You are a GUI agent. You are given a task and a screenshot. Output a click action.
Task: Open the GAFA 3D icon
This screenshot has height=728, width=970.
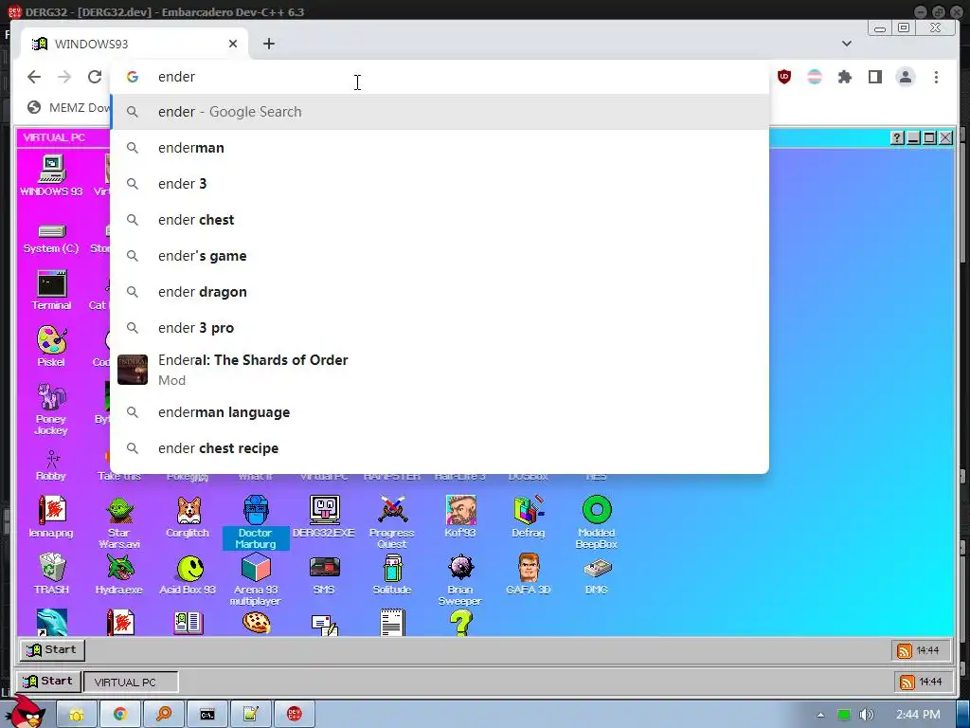pyautogui.click(x=529, y=573)
